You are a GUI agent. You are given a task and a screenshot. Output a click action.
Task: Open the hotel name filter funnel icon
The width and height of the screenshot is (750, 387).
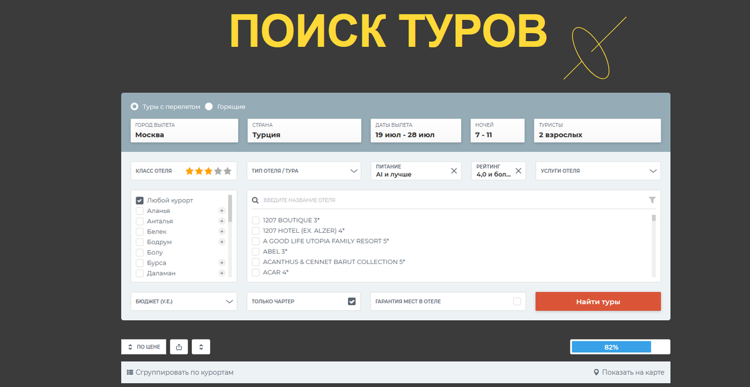pos(652,199)
